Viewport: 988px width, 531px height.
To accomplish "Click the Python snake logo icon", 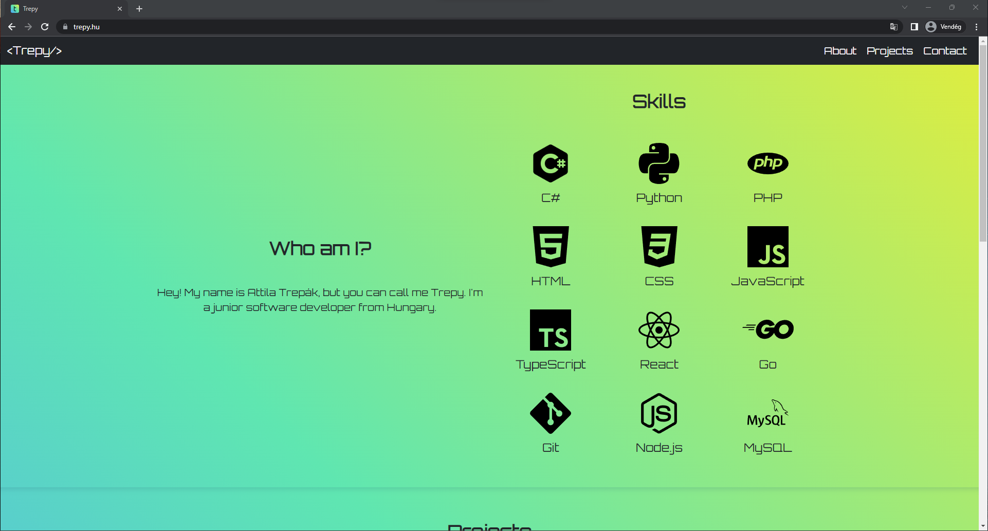I will (659, 163).
